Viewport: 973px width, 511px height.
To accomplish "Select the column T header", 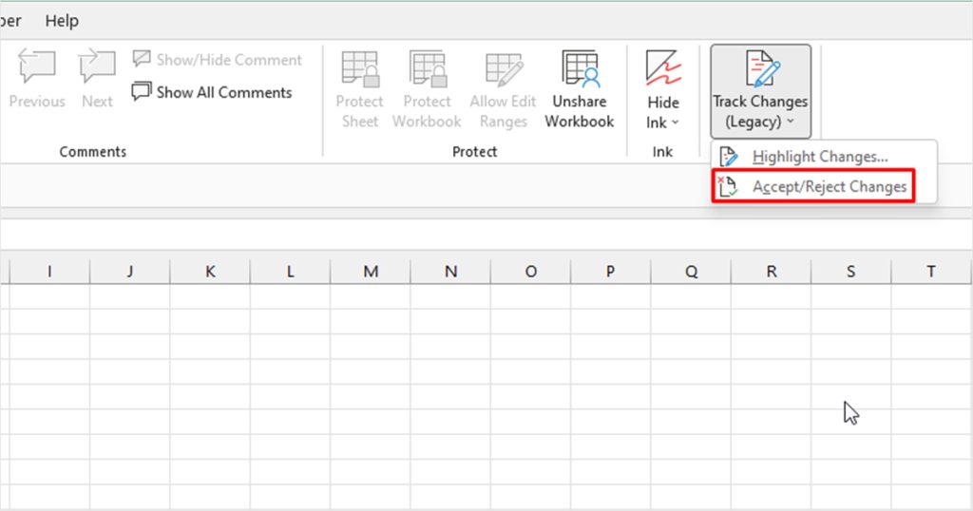I will pyautogui.click(x=931, y=271).
